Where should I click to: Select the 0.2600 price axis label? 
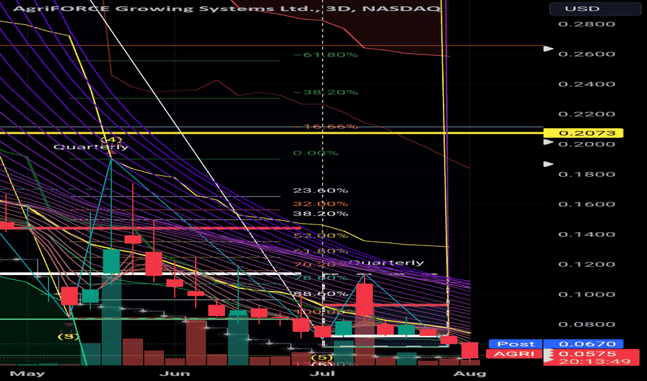[x=587, y=54]
